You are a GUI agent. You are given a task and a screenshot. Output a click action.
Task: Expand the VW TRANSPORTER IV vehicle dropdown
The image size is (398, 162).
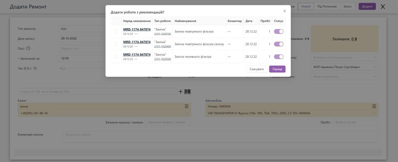292,113
